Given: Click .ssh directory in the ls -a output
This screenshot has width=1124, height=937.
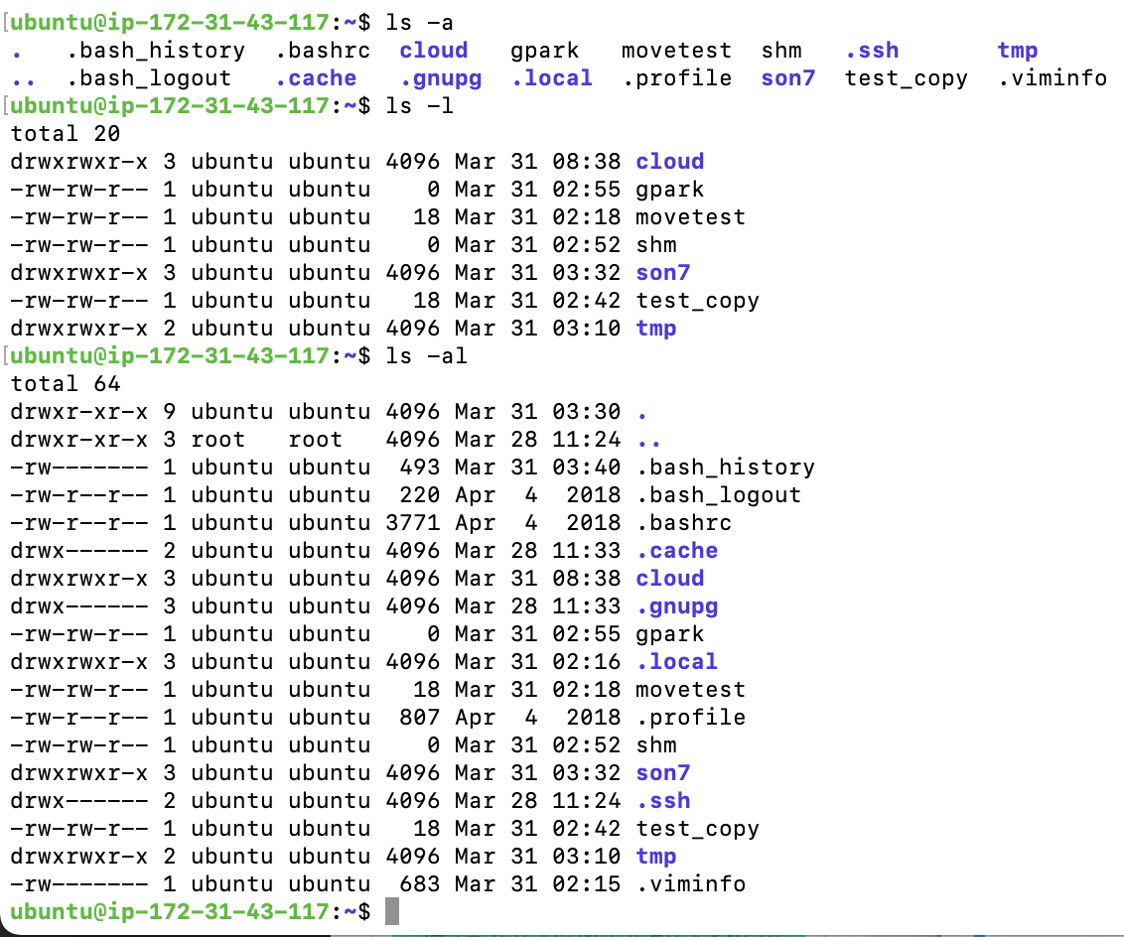Looking at the screenshot, I should (871, 50).
